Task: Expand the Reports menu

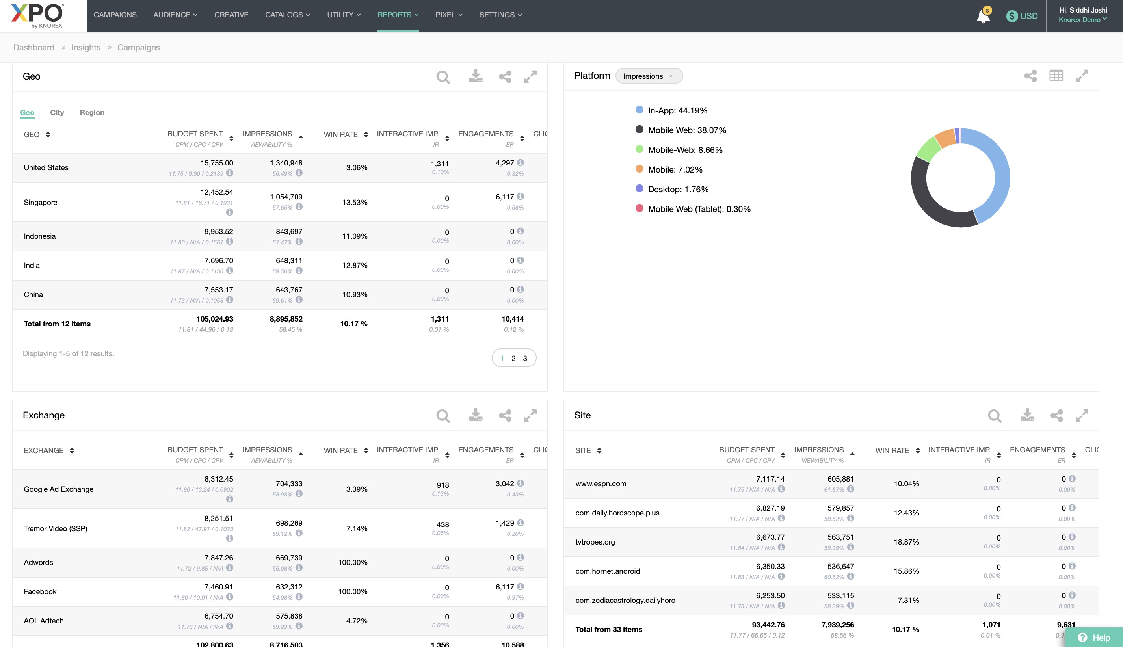Action: click(x=398, y=15)
